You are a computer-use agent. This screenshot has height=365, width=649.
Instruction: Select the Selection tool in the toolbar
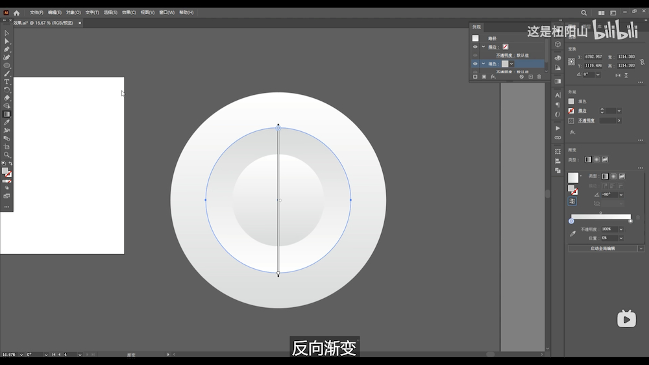6,32
